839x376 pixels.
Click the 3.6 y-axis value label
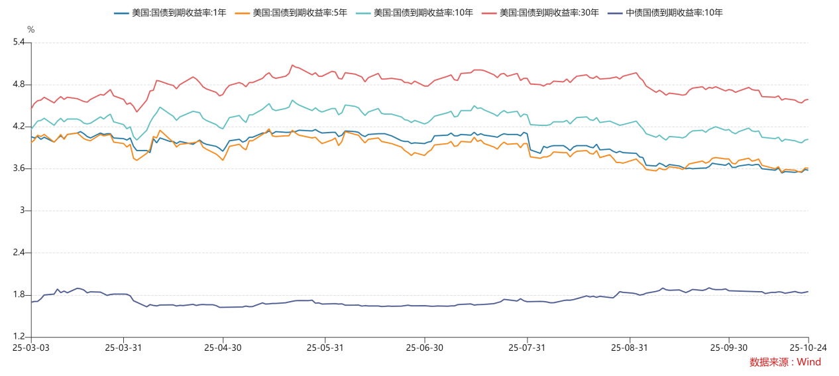pos(18,168)
